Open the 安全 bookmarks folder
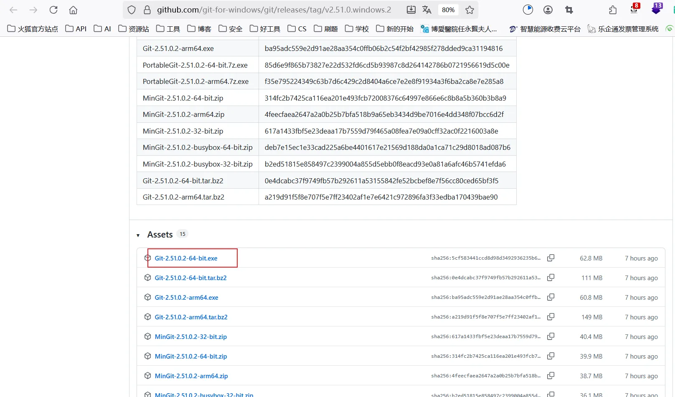 (230, 29)
